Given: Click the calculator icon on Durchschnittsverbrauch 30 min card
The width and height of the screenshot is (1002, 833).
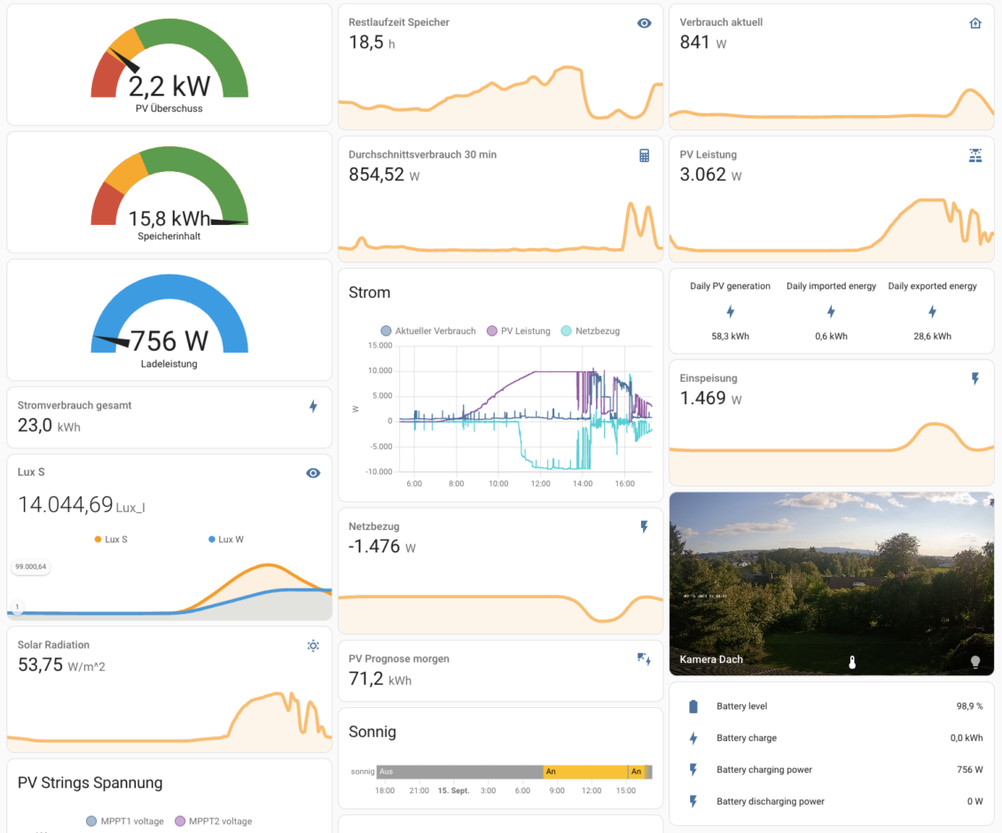Looking at the screenshot, I should 645,155.
